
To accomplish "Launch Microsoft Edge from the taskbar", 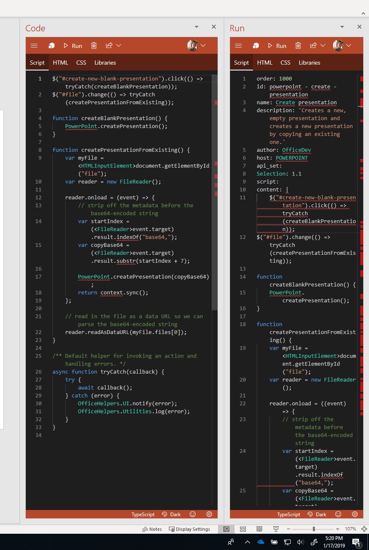I will tap(260, 542).
